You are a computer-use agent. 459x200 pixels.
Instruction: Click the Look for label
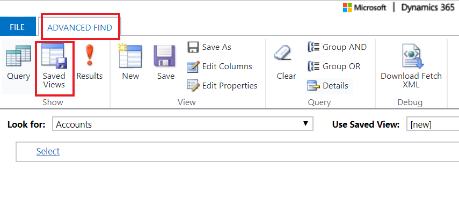(x=26, y=124)
